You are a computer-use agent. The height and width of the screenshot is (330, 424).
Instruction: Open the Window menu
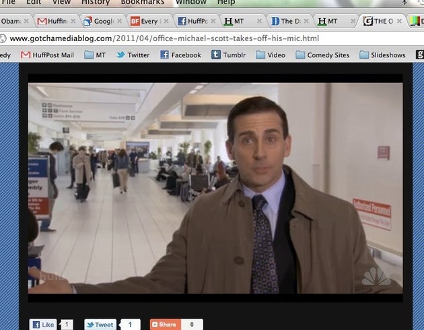tap(191, 2)
